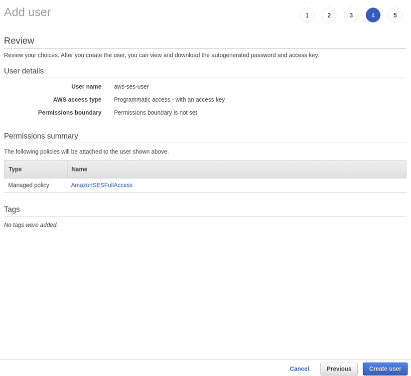This screenshot has width=411, height=376.
Task: Open the AmazonSESFullAccess policy link
Action: pos(102,185)
